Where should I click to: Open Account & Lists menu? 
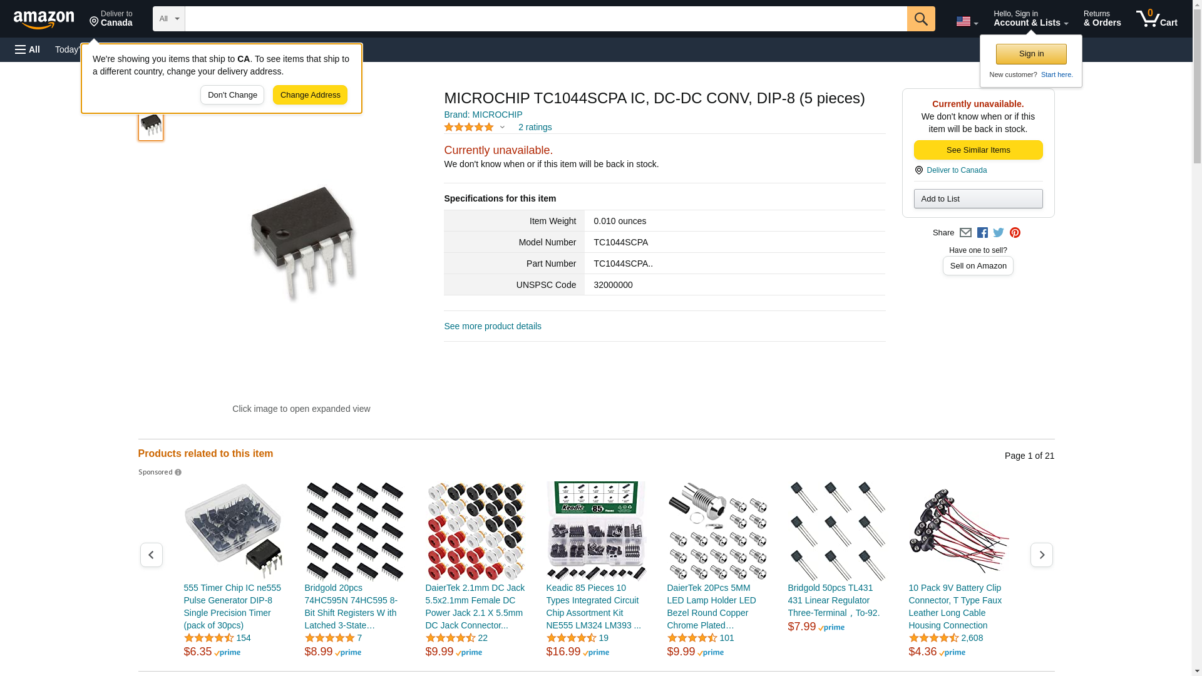pos(1030,19)
